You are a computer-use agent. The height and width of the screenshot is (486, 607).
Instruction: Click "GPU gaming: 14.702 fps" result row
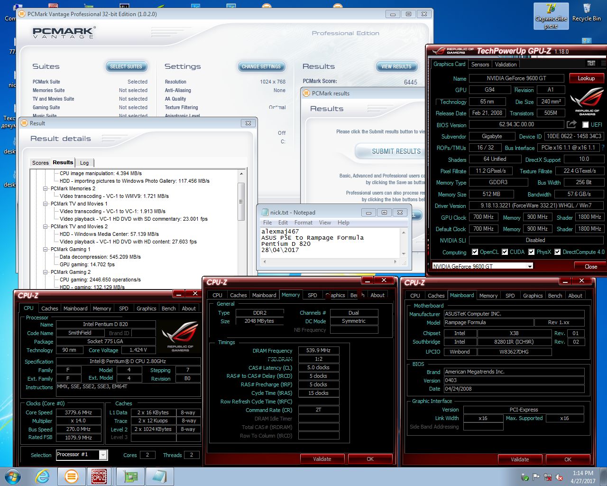click(87, 264)
